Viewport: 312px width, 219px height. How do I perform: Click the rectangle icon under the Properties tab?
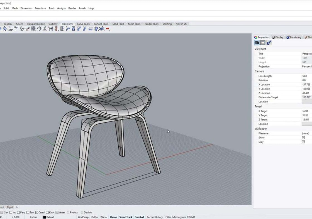coord(263,43)
